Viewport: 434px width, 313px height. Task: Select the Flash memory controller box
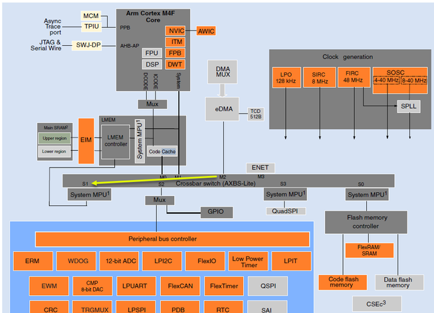pos(366,222)
